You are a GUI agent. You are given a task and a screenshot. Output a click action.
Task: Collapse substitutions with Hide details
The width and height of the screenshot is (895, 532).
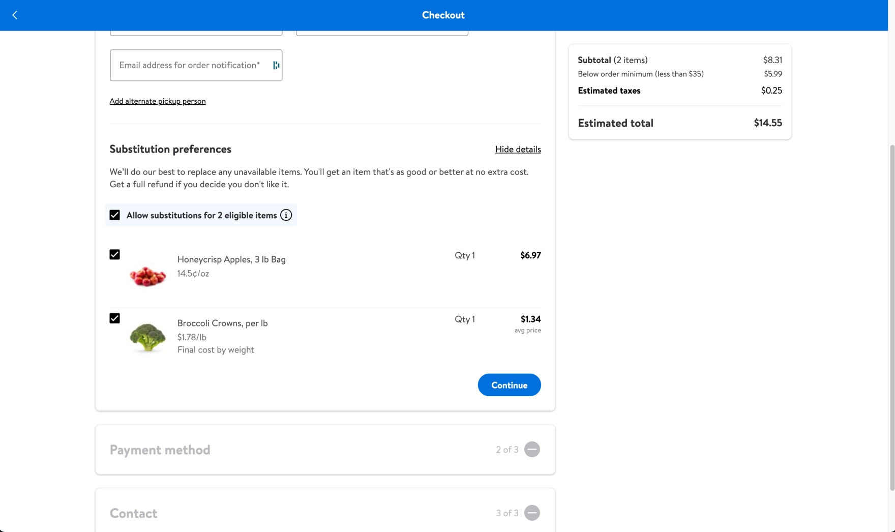518,149
